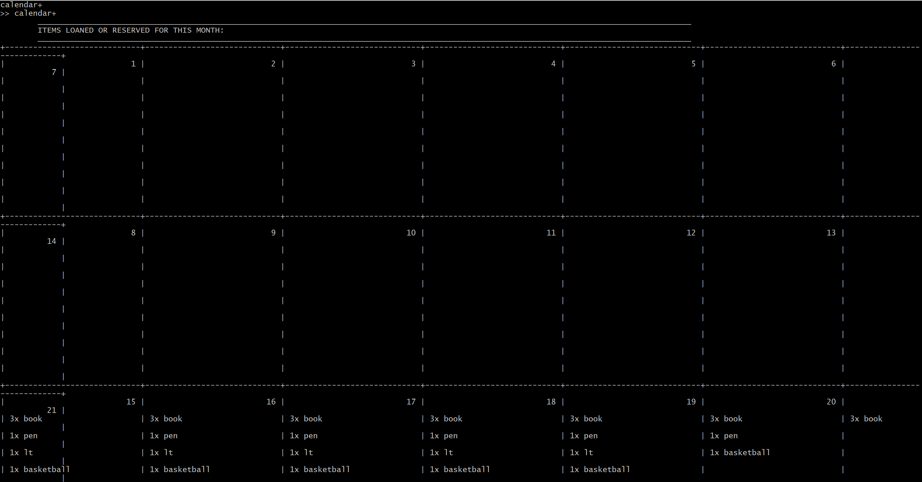Click day number 10 in the calendar
This screenshot has width=922, height=482.
click(x=411, y=233)
